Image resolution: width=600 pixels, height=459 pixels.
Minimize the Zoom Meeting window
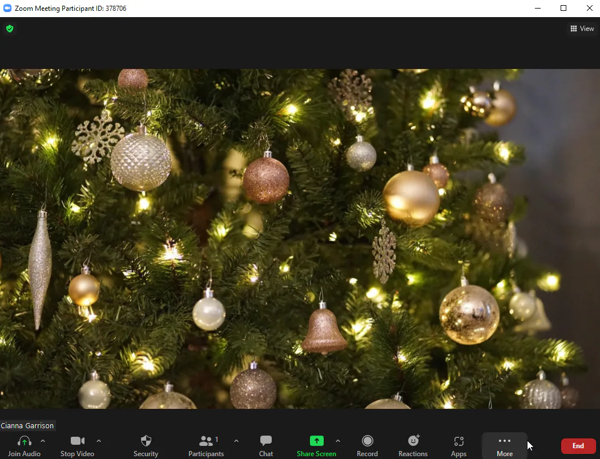tap(538, 8)
